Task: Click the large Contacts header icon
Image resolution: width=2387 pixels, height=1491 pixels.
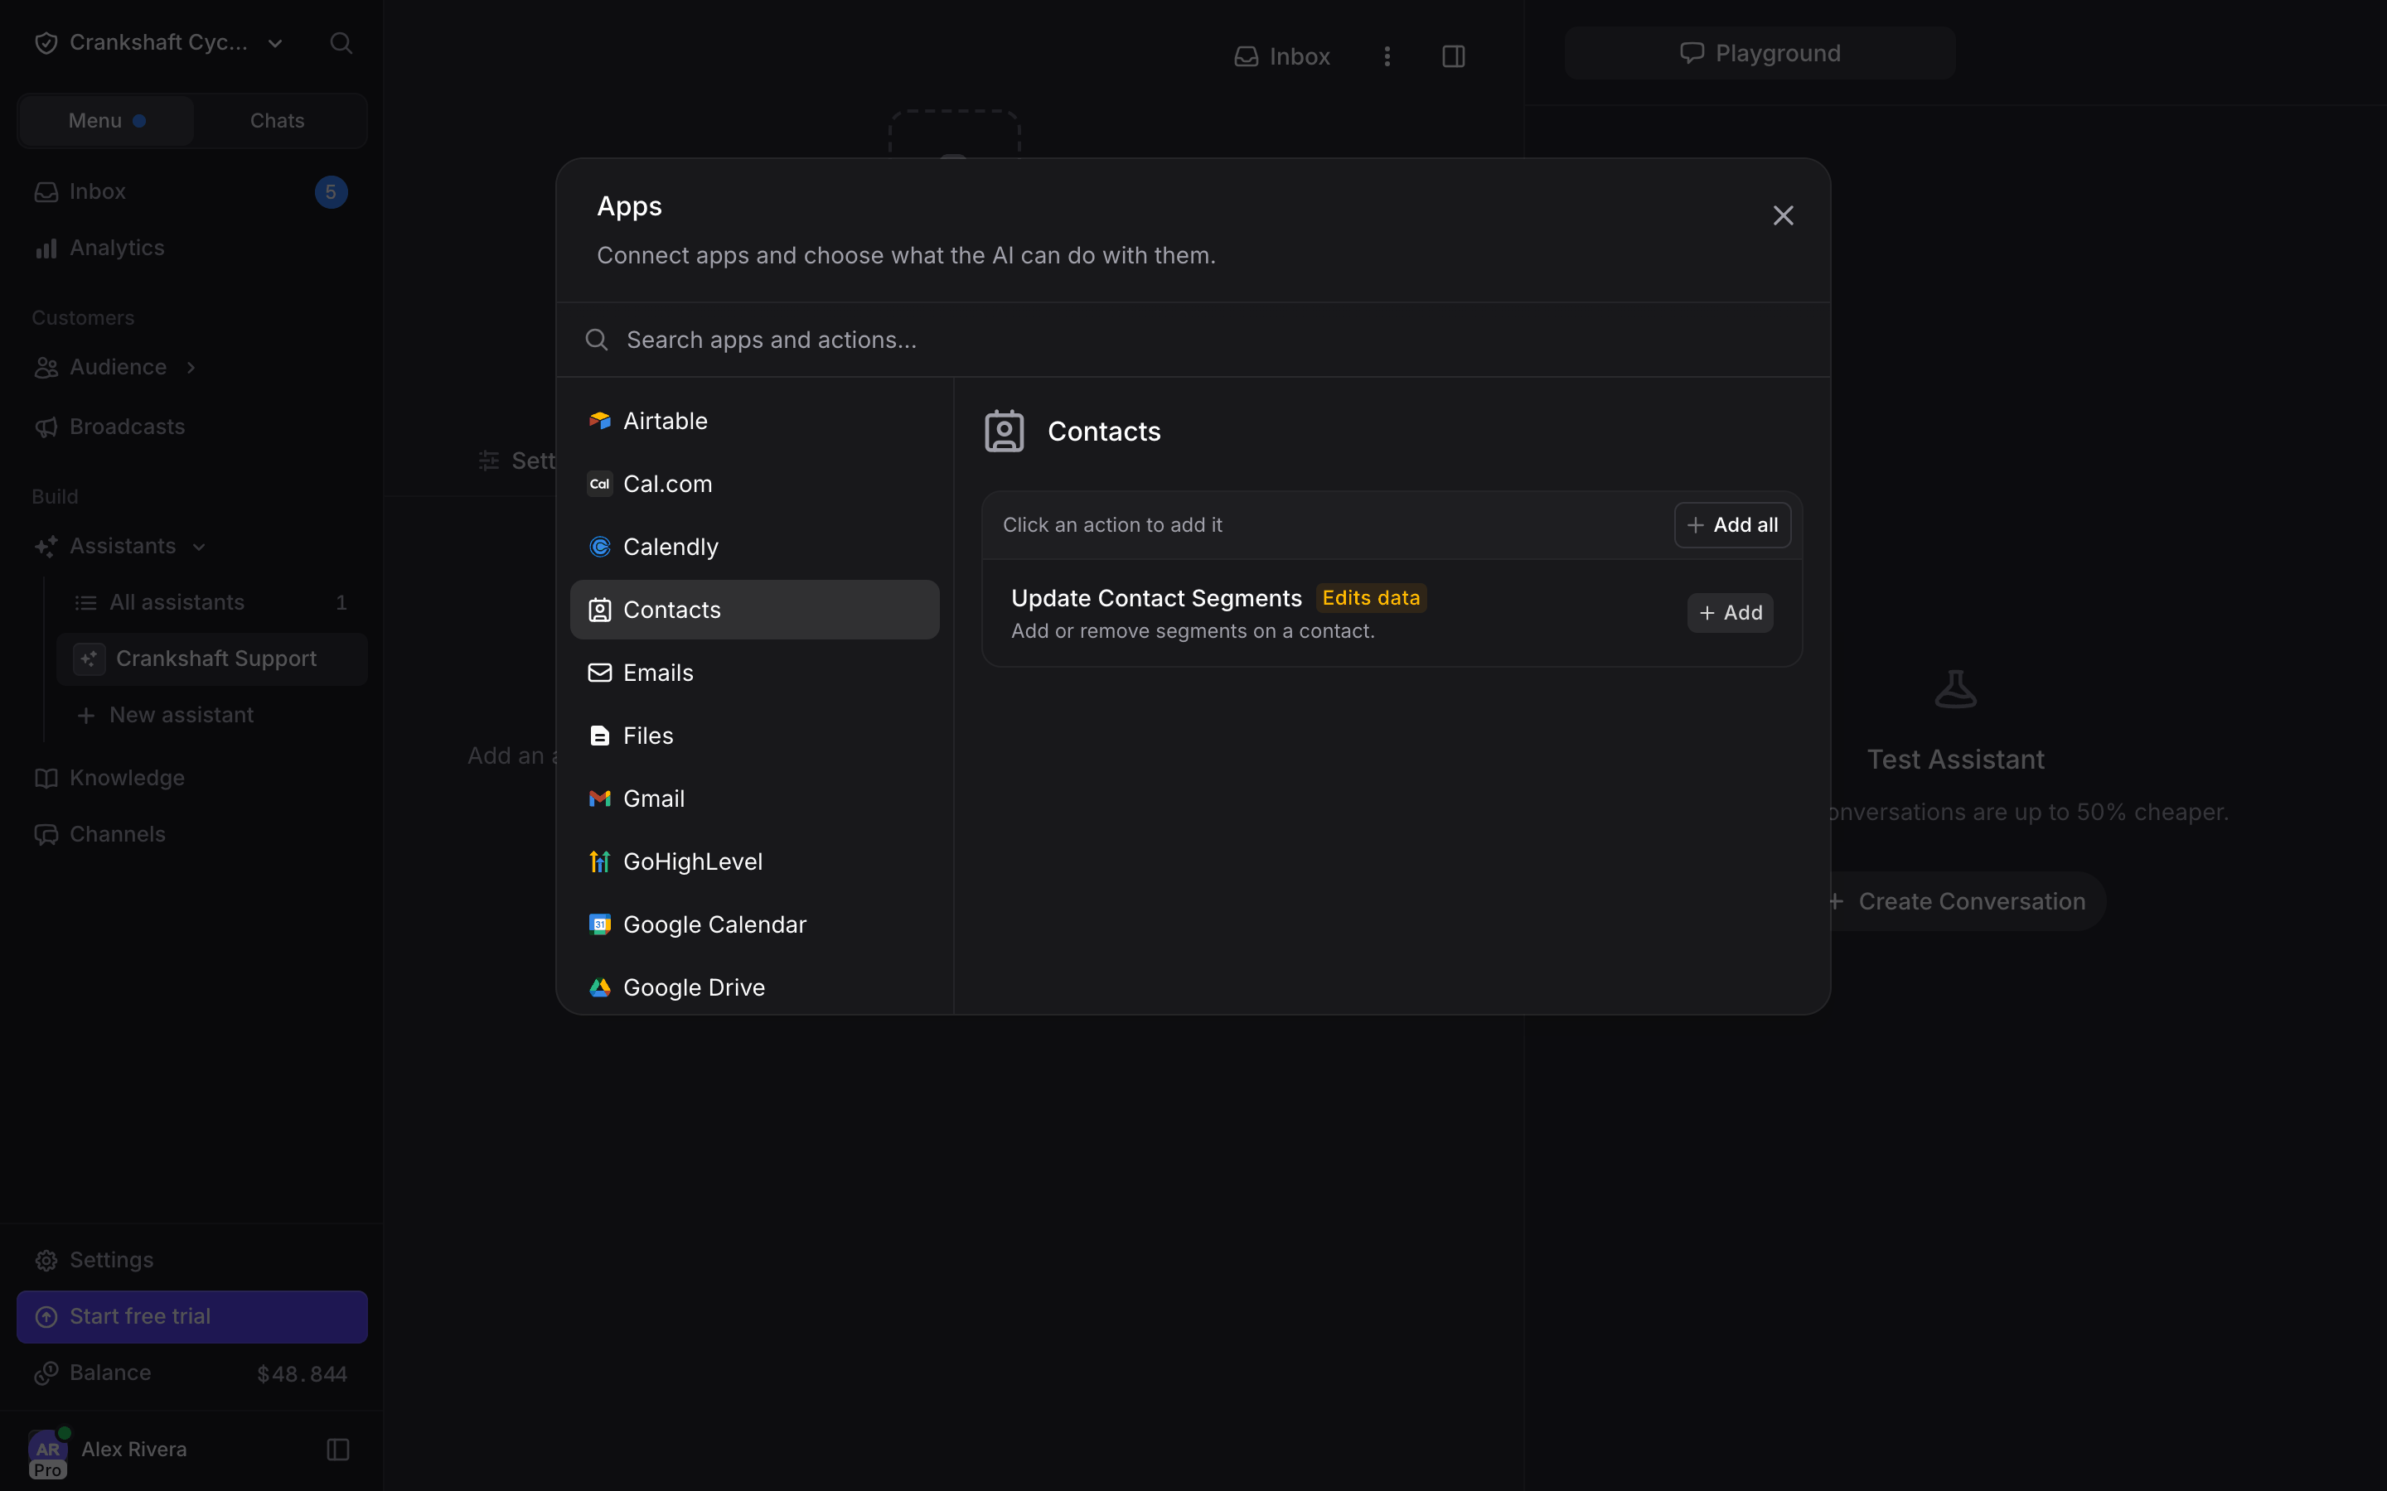Action: 1005,432
